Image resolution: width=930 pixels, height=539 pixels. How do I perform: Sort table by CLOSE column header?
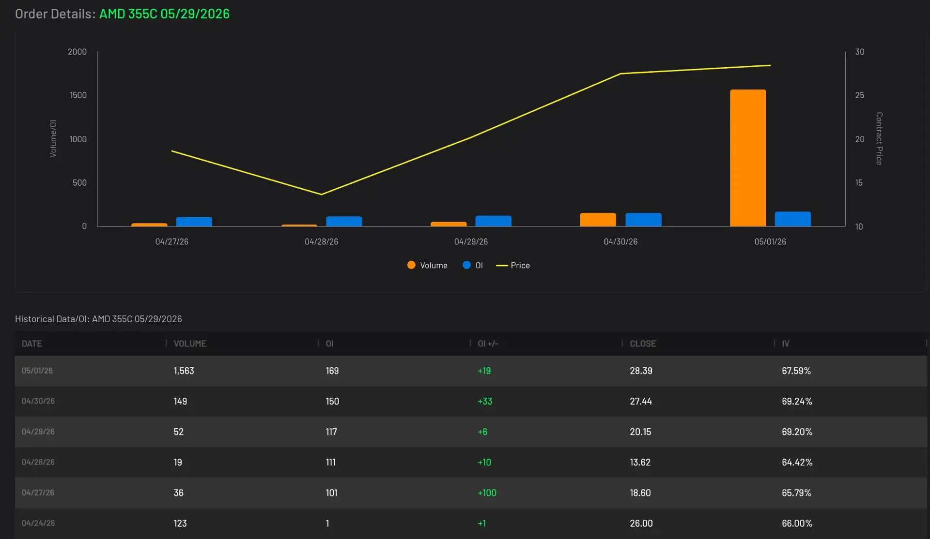643,344
